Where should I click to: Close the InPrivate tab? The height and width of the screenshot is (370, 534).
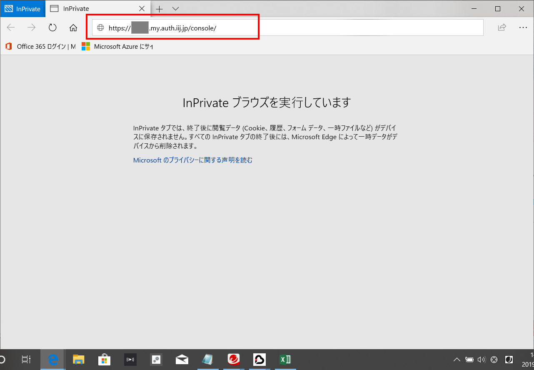[142, 9]
